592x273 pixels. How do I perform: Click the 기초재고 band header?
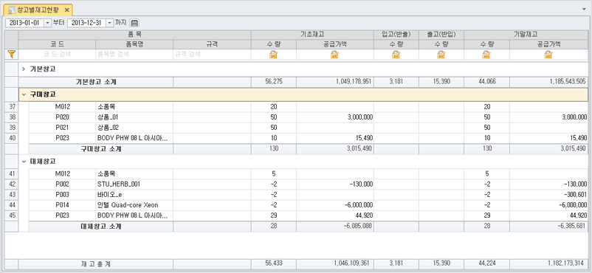313,35
